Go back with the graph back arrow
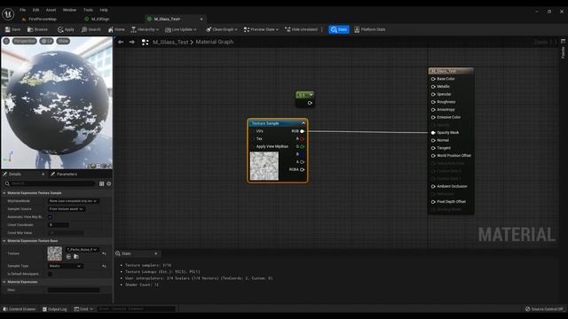This screenshot has height=319, width=568. click(x=121, y=43)
